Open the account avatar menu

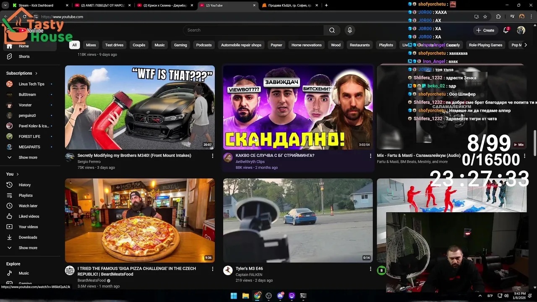521,30
